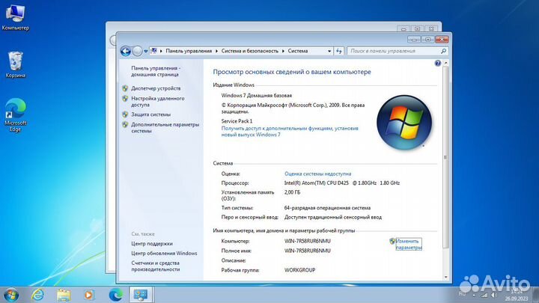This screenshot has height=303, width=539.
Task: Open Диспетчер устройств link
Action: tap(156, 88)
